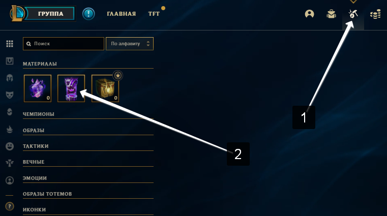This screenshot has height=216, width=387.
Task: Open the Store coins icon
Action: pos(375,14)
